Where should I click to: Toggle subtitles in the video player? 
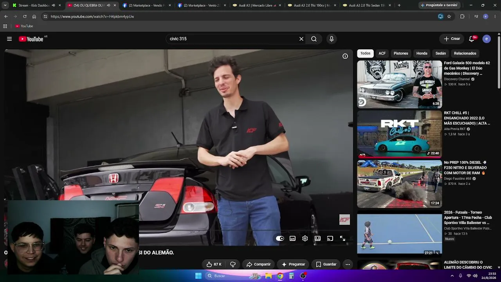[x=292, y=239]
